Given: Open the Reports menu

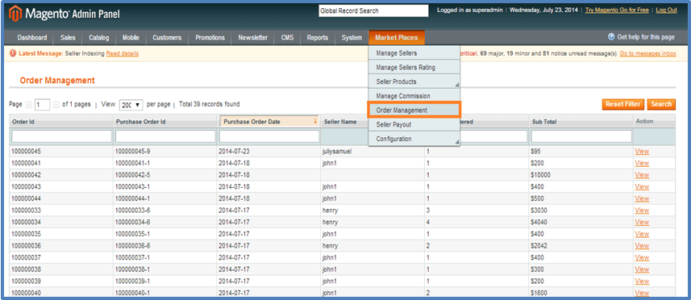Looking at the screenshot, I should (318, 38).
